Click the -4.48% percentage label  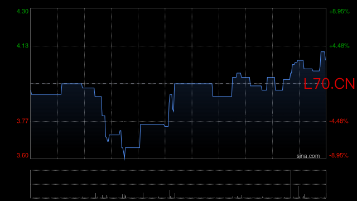point(339,121)
